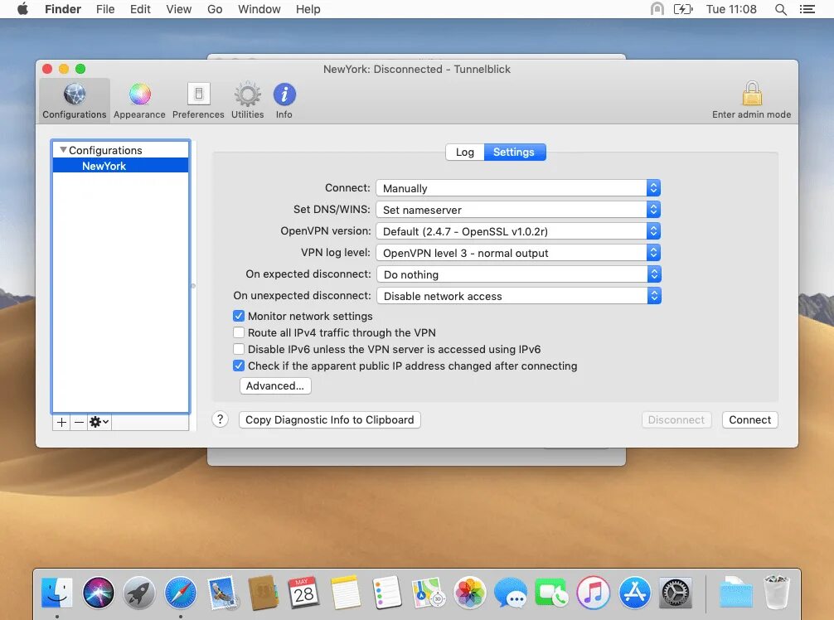The height and width of the screenshot is (620, 834).
Task: Open the Utilities gear pane
Action: pyautogui.click(x=247, y=100)
